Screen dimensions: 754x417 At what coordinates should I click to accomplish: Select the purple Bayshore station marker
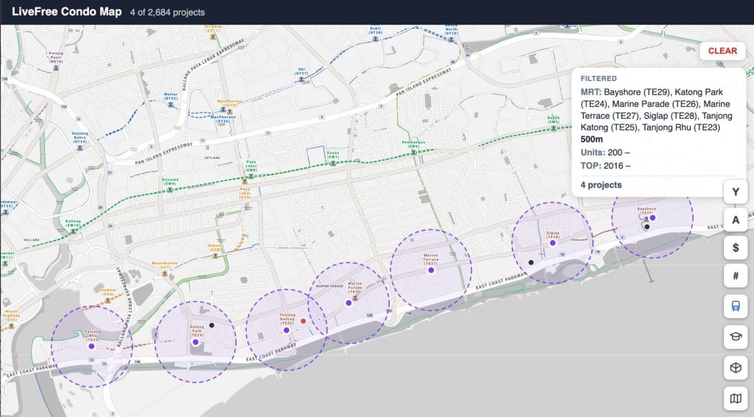(652, 218)
